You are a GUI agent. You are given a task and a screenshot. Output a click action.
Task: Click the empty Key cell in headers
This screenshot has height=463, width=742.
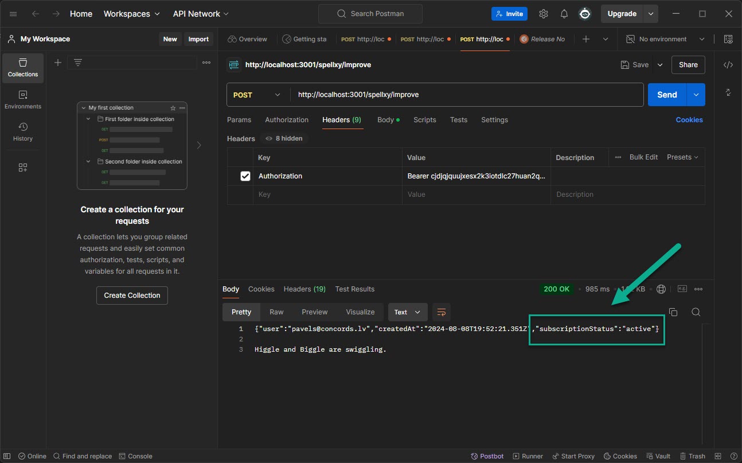pyautogui.click(x=327, y=194)
